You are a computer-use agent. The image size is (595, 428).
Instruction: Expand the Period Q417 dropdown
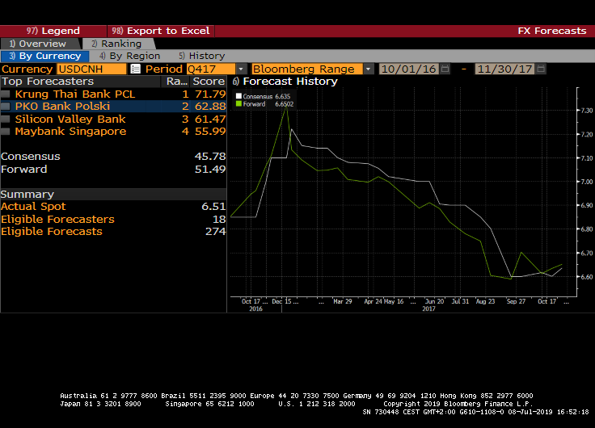(241, 69)
